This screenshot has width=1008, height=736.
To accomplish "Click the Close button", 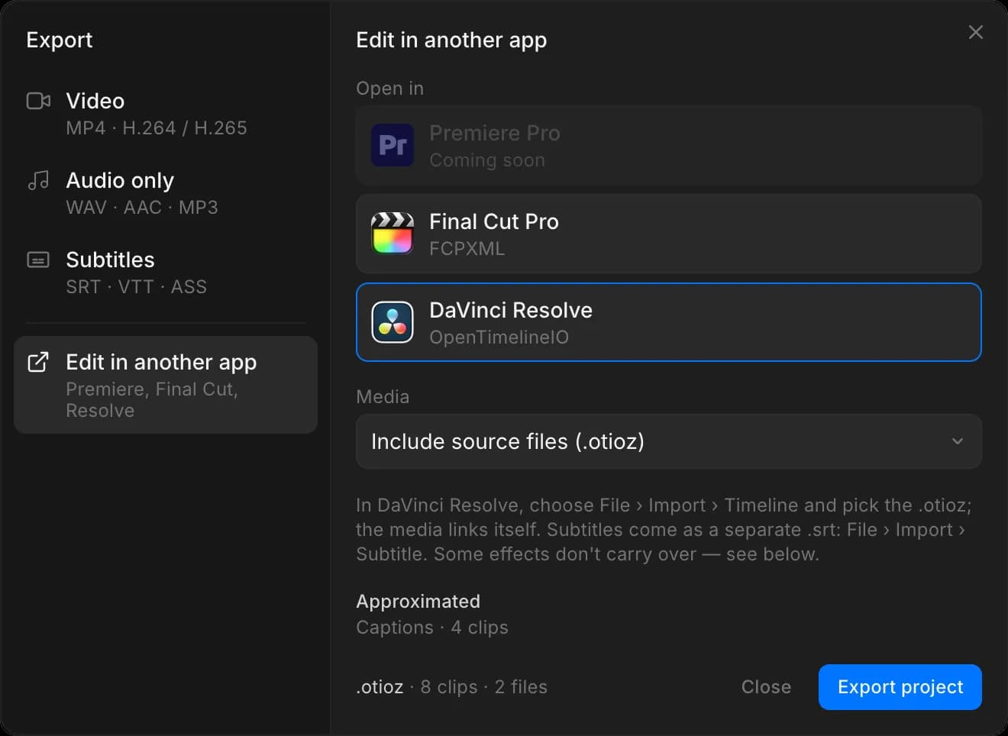I will (766, 687).
